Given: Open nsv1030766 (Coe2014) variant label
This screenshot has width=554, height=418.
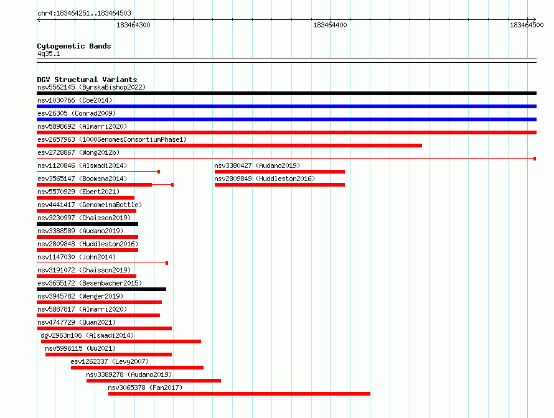Looking at the screenshot, I should point(75,100).
